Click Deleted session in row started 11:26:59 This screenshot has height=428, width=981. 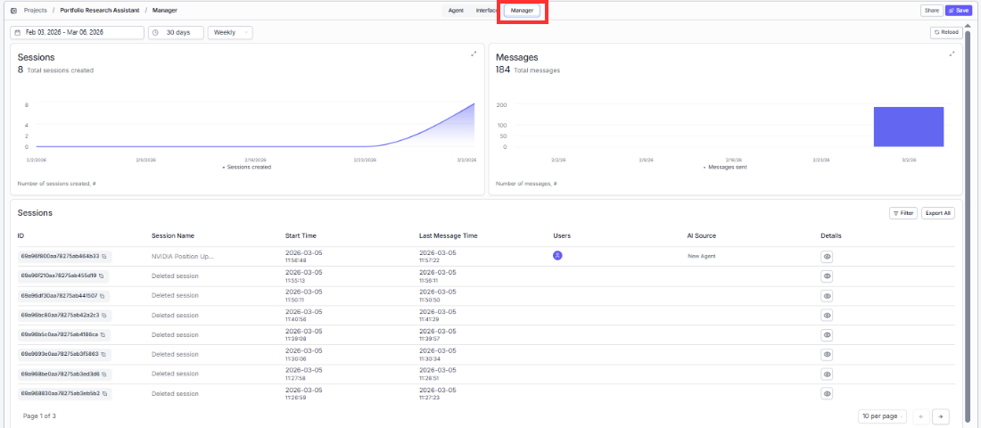click(x=175, y=393)
